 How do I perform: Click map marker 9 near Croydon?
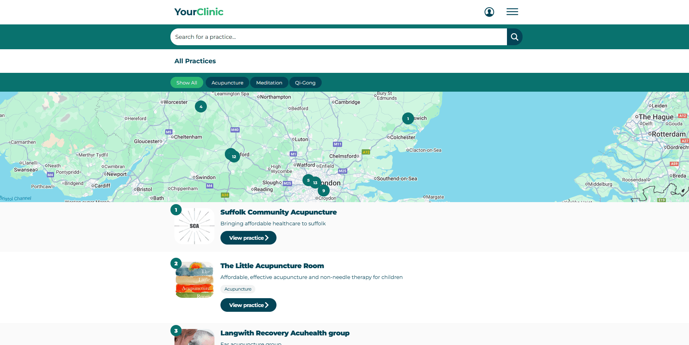click(324, 191)
